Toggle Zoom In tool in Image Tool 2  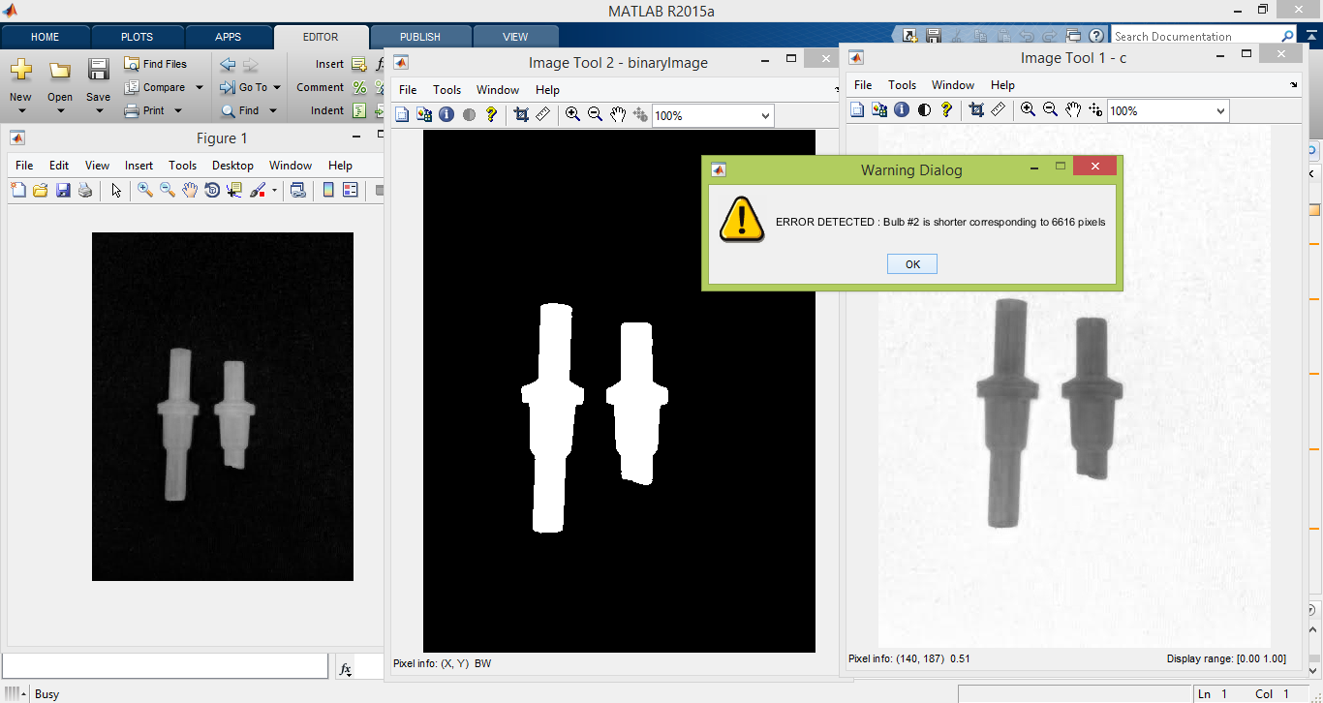(572, 114)
